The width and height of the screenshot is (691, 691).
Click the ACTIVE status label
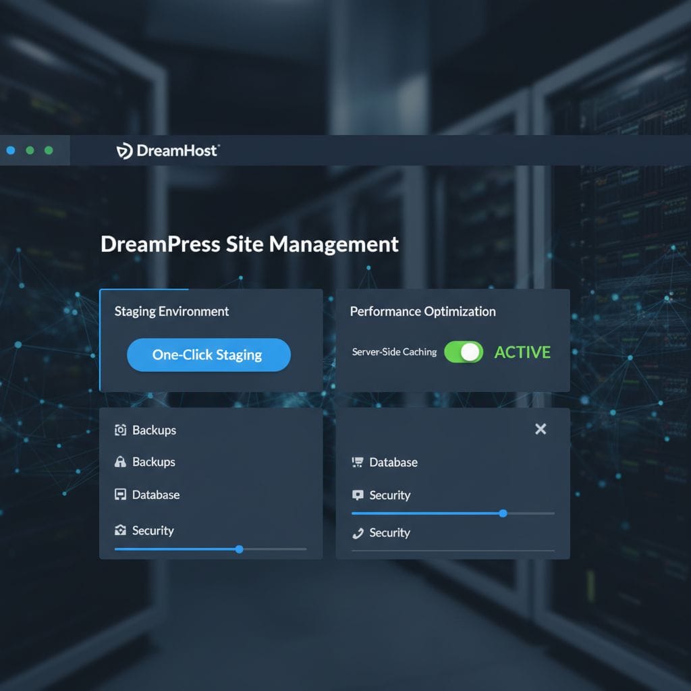pyautogui.click(x=522, y=352)
